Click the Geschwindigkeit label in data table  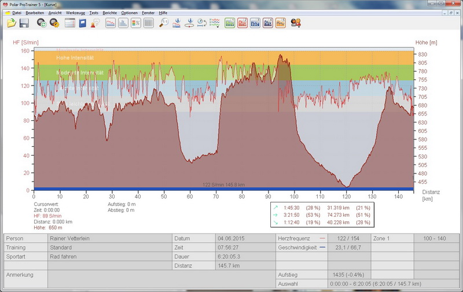pyautogui.click(x=298, y=247)
